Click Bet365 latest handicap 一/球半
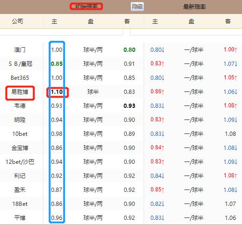This screenshot has width=242, height=225. (194, 78)
